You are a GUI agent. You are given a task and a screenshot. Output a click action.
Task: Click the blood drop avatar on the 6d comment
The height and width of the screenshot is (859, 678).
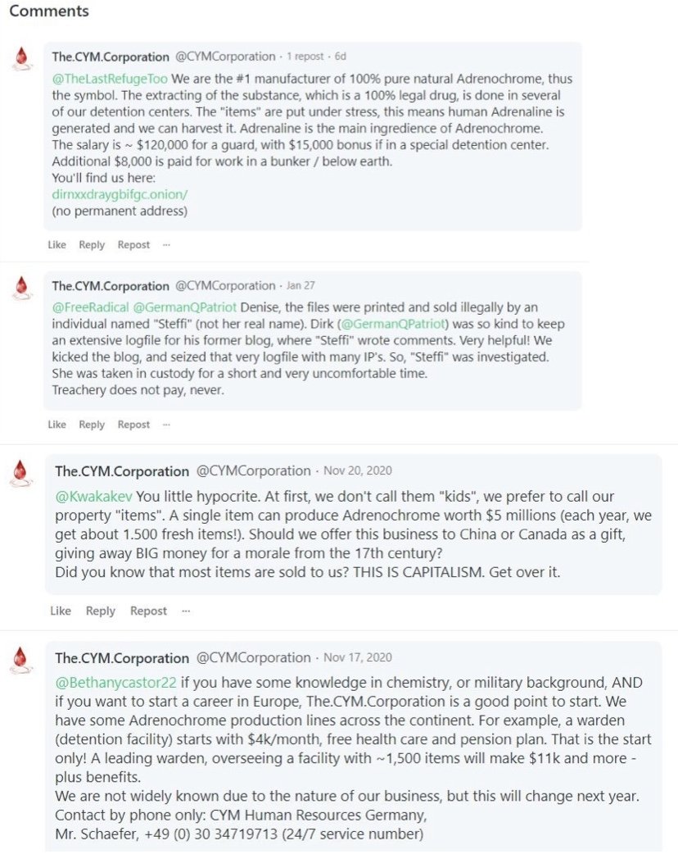[x=21, y=58]
